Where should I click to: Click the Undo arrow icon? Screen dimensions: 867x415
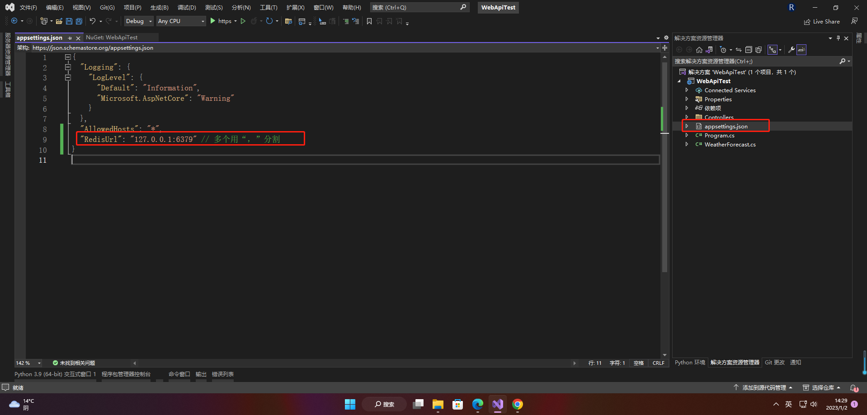click(x=93, y=21)
